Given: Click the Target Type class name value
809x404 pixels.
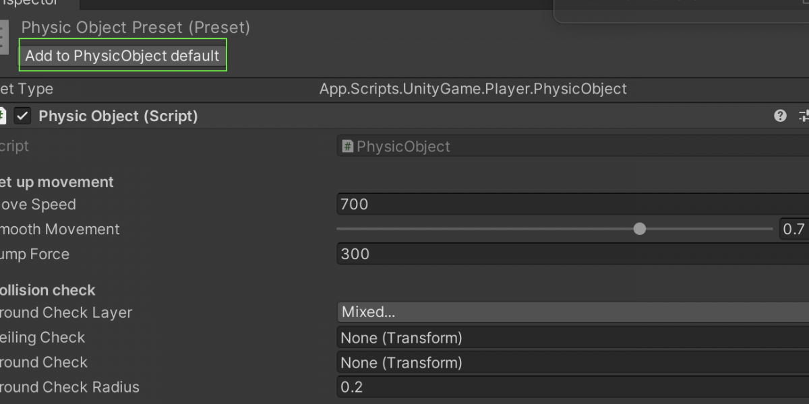Looking at the screenshot, I should 473,89.
